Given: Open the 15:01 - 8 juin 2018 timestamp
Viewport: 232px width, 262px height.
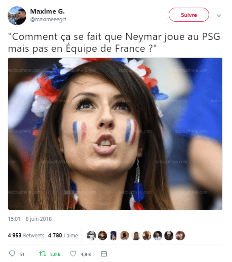Looking at the screenshot, I should tap(30, 219).
